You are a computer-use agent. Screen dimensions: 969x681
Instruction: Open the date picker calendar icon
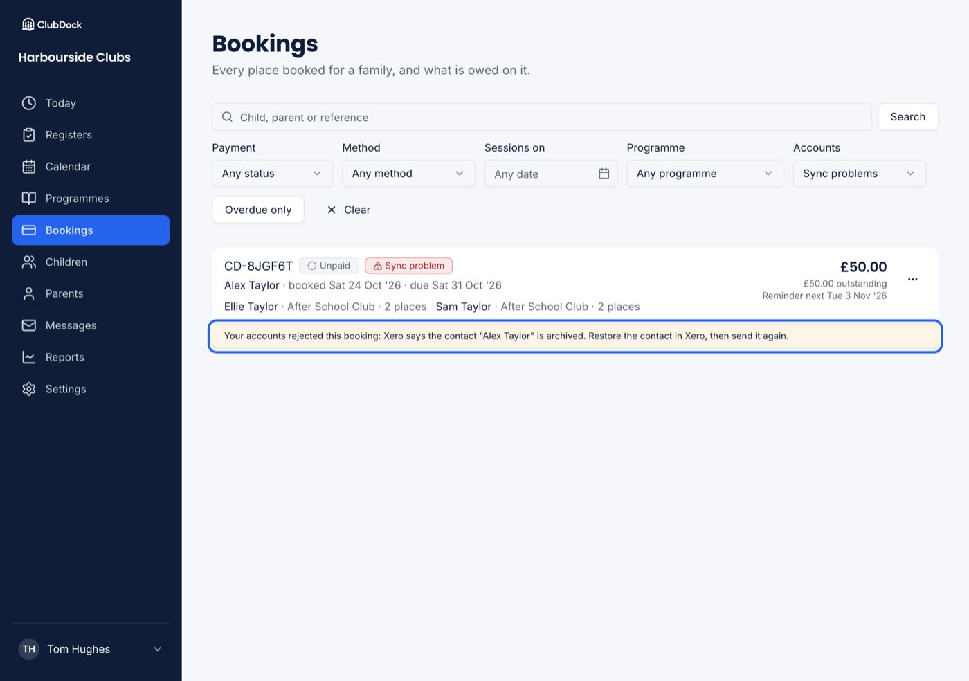pos(604,174)
